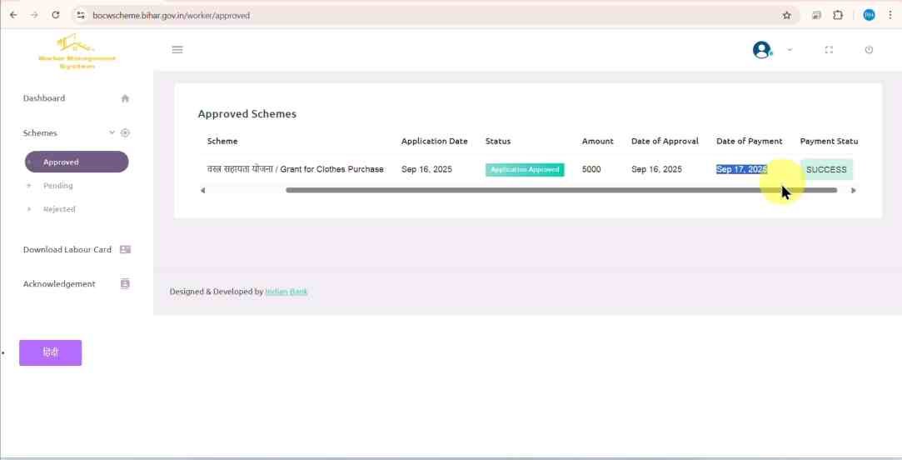The width and height of the screenshot is (902, 460).
Task: Select the Pending menu item
Action: pyautogui.click(x=57, y=186)
